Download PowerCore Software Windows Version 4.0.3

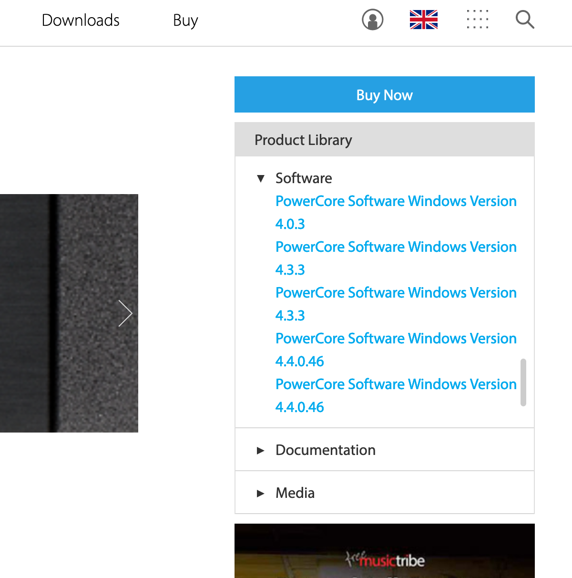coord(396,202)
